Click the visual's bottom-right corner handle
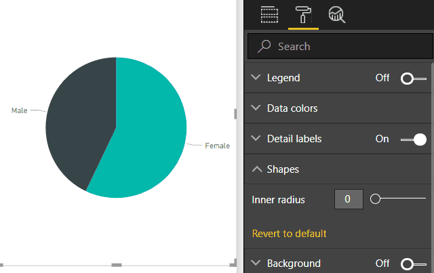Image resolution: width=434 pixels, height=273 pixels. click(x=234, y=263)
